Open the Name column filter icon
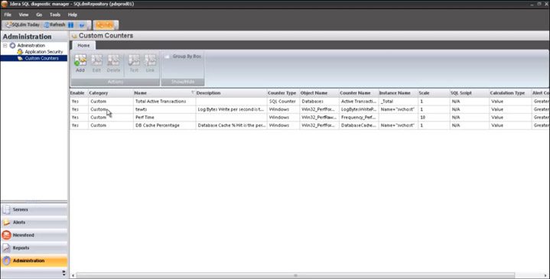The image size is (550, 279). (193, 92)
